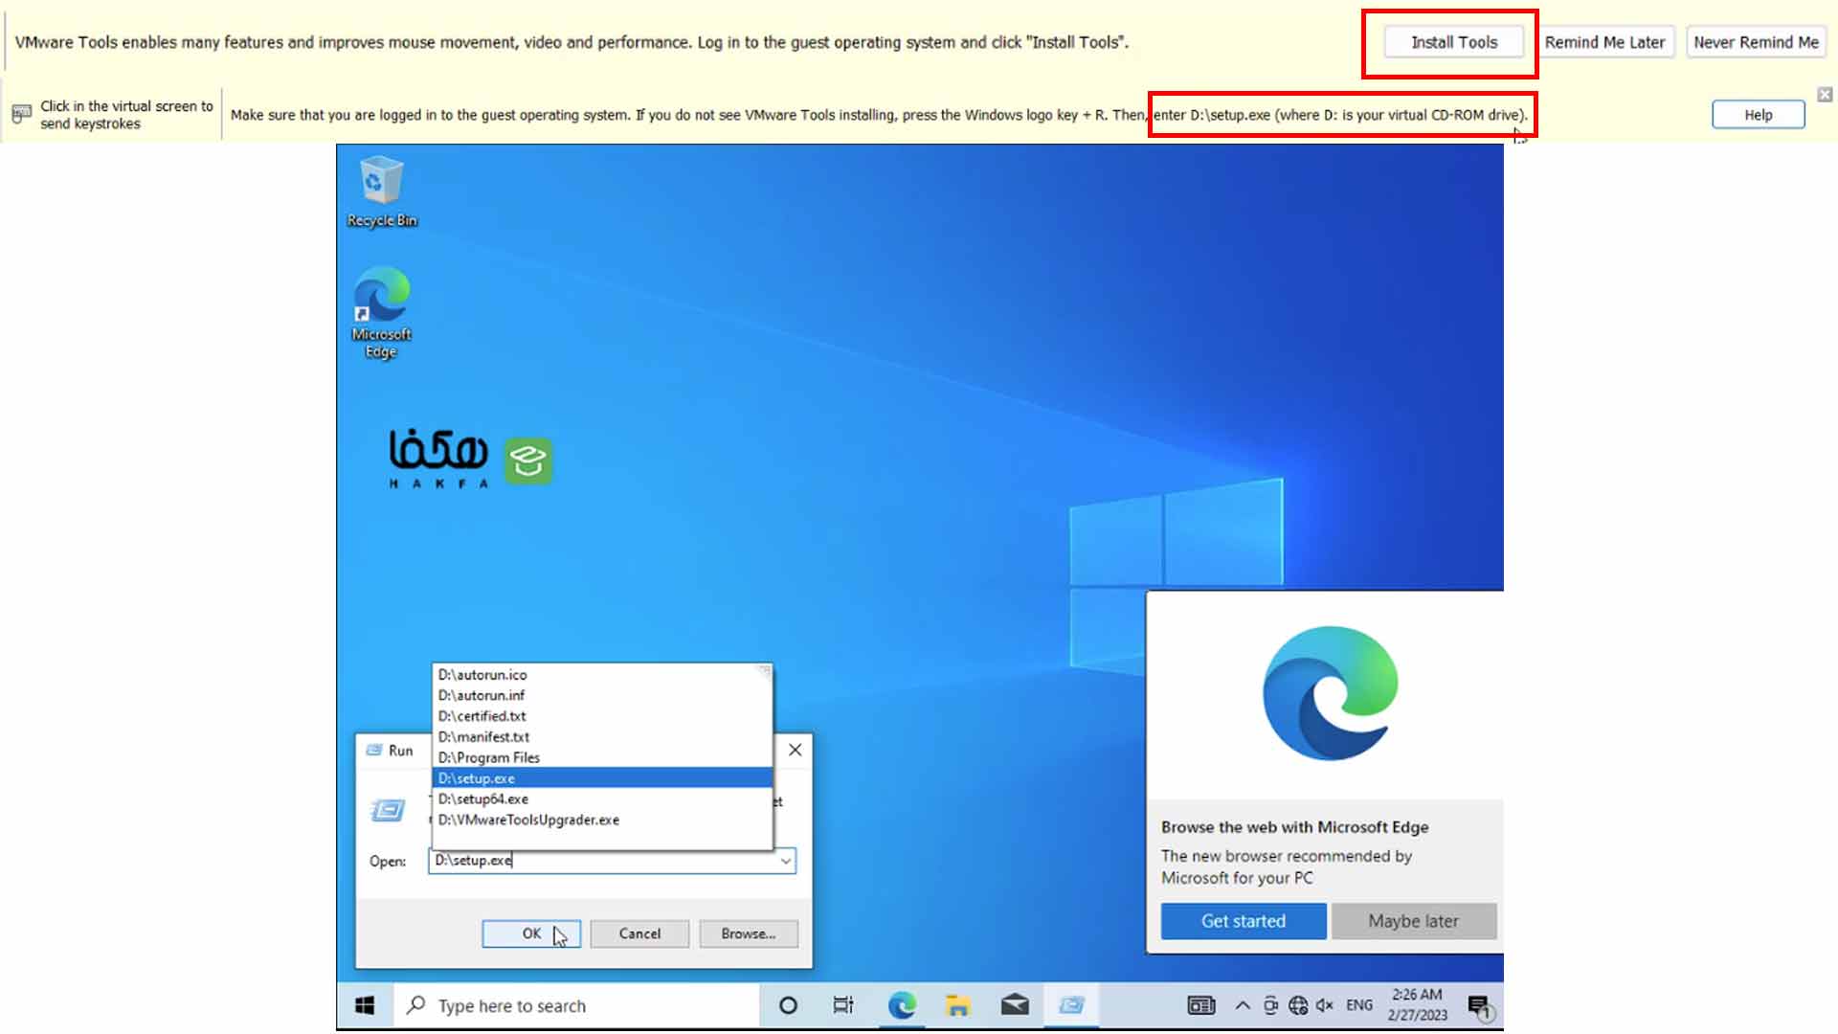The image size is (1838, 1034).
Task: Click inside the Run Open text field
Action: coord(603,861)
